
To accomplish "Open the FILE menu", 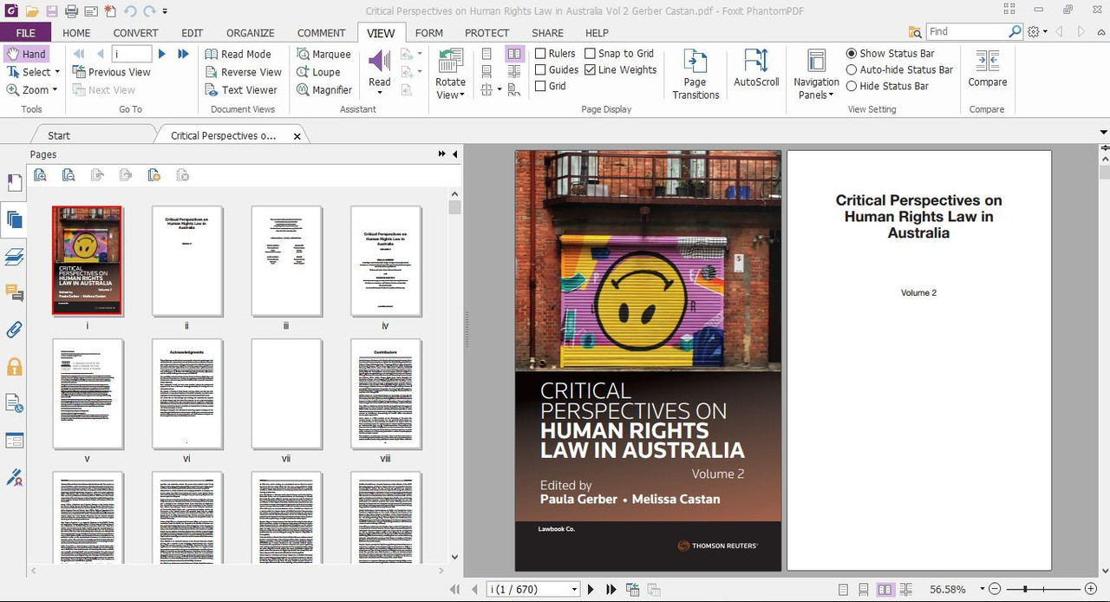I will pos(26,33).
